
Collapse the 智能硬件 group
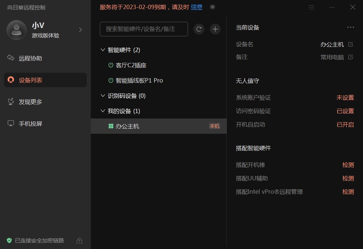point(102,50)
